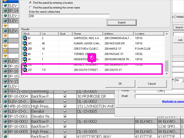Click the Email input field
Image resolution: width=184 pixels, height=138 pixels.
159,96
